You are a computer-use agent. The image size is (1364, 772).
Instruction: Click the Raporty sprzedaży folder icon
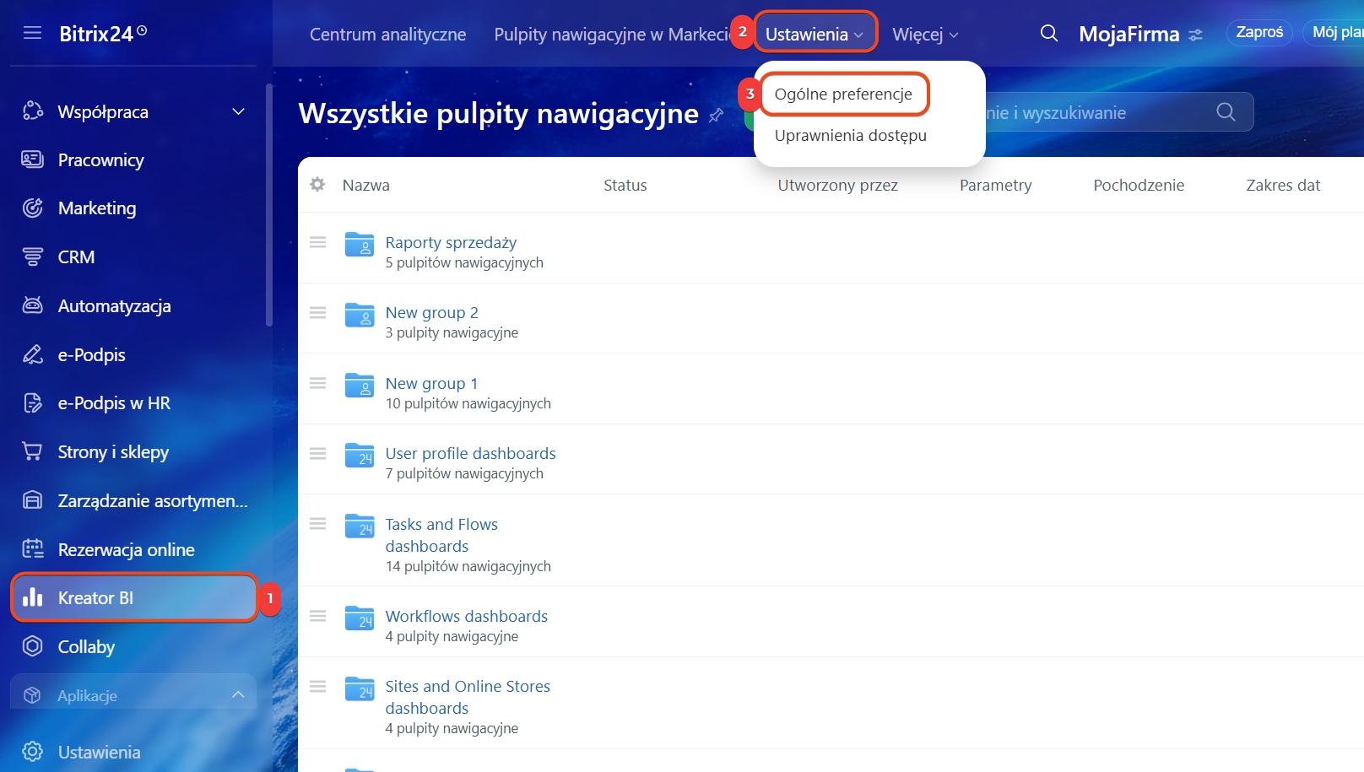360,244
